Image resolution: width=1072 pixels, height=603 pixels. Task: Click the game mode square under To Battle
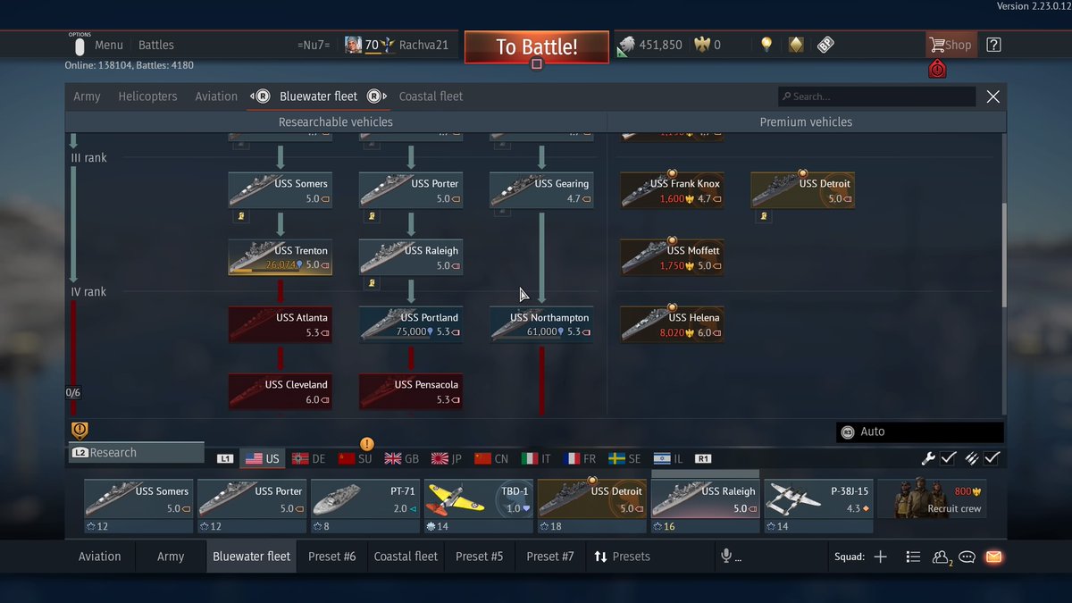pos(537,64)
